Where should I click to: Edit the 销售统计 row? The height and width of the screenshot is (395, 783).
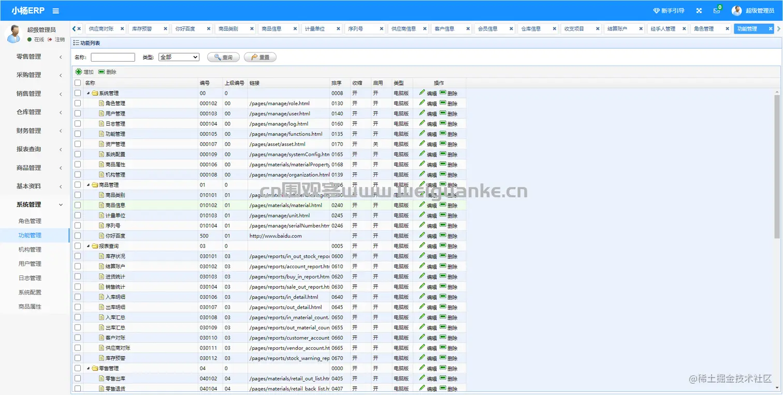[428, 287]
